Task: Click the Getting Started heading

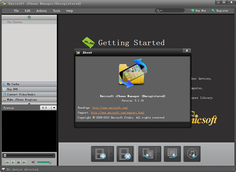Action: point(131,43)
